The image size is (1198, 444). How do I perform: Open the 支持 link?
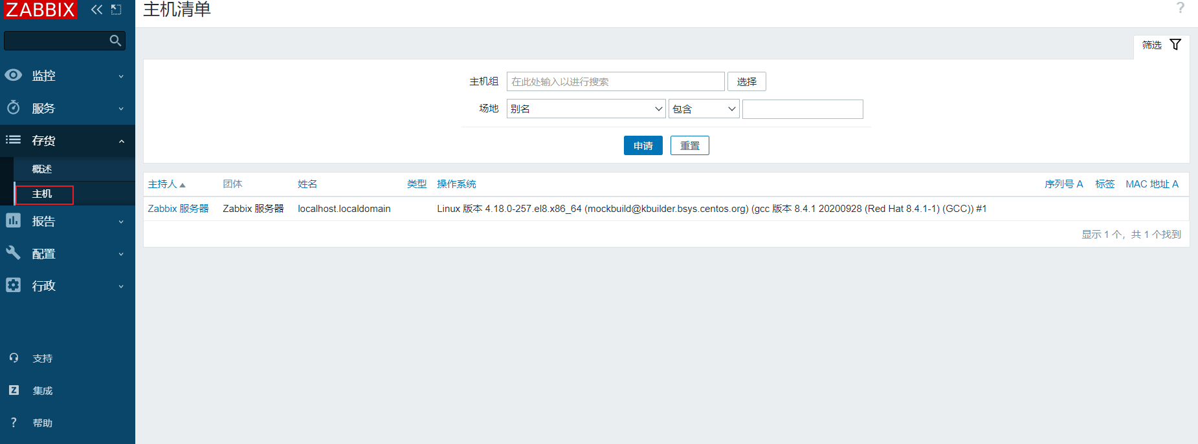click(43, 358)
